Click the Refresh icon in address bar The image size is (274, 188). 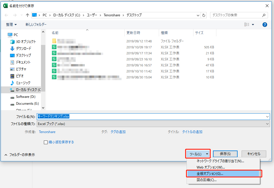(x=204, y=15)
